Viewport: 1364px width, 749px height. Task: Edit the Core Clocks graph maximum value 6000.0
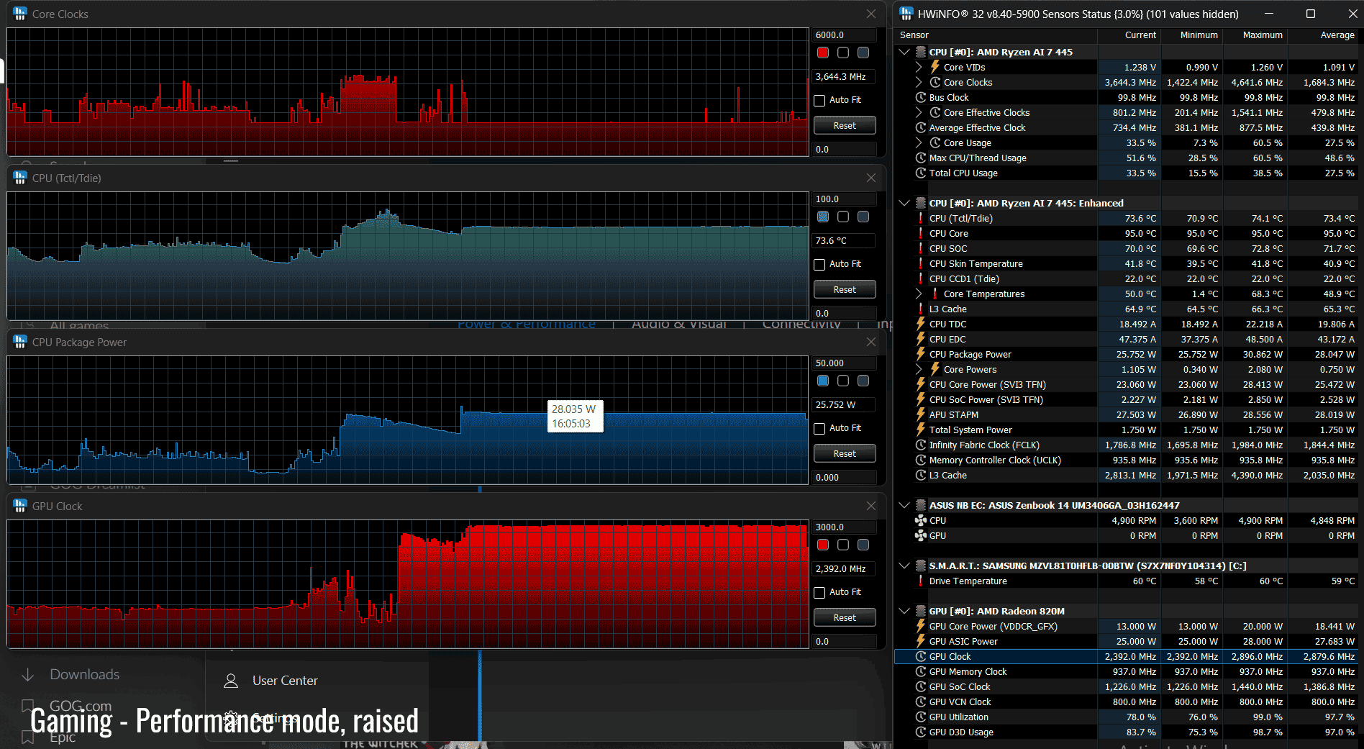[845, 35]
